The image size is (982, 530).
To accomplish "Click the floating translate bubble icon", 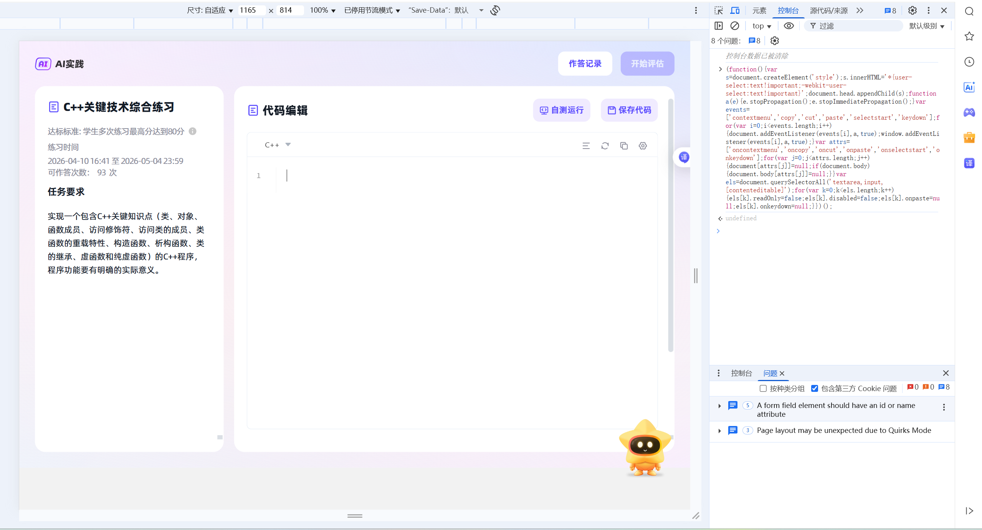I will click(684, 157).
